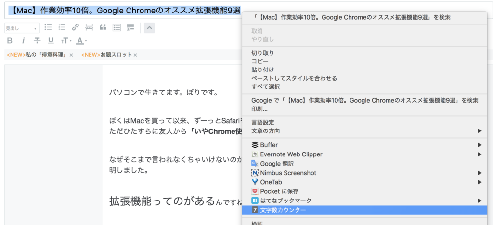Open the 見出し heading style dropdown
The height and width of the screenshot is (225, 493).
(x=22, y=28)
